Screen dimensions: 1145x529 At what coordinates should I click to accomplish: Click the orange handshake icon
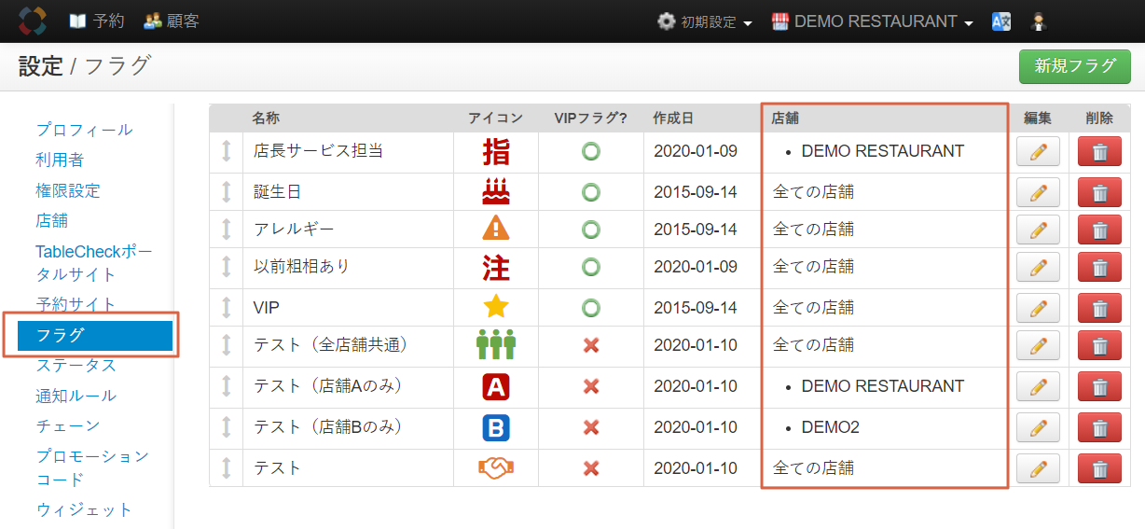tap(497, 468)
